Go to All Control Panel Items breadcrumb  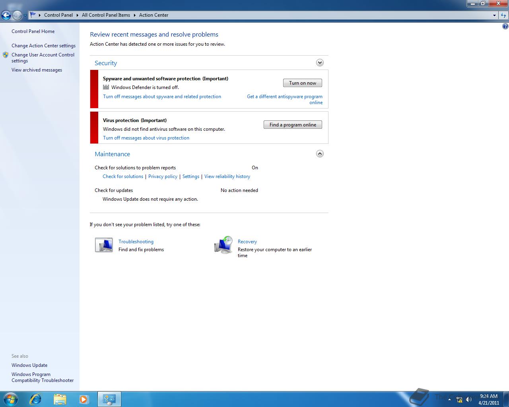(106, 15)
